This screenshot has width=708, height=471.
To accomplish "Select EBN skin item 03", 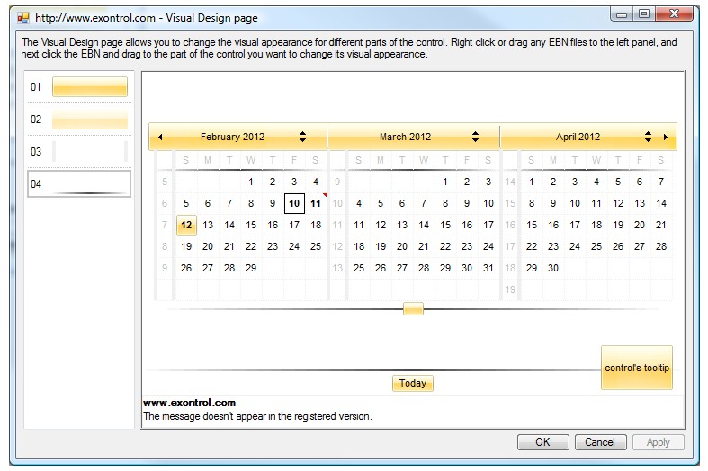I will coord(78,152).
